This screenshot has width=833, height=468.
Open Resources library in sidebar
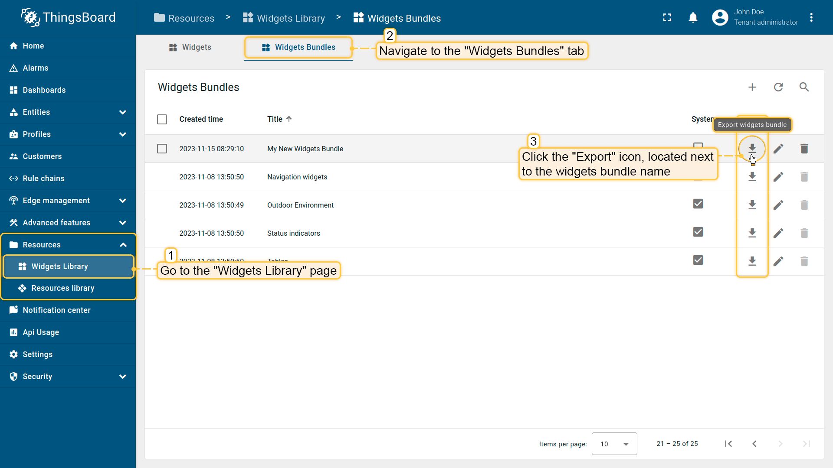coord(63,288)
